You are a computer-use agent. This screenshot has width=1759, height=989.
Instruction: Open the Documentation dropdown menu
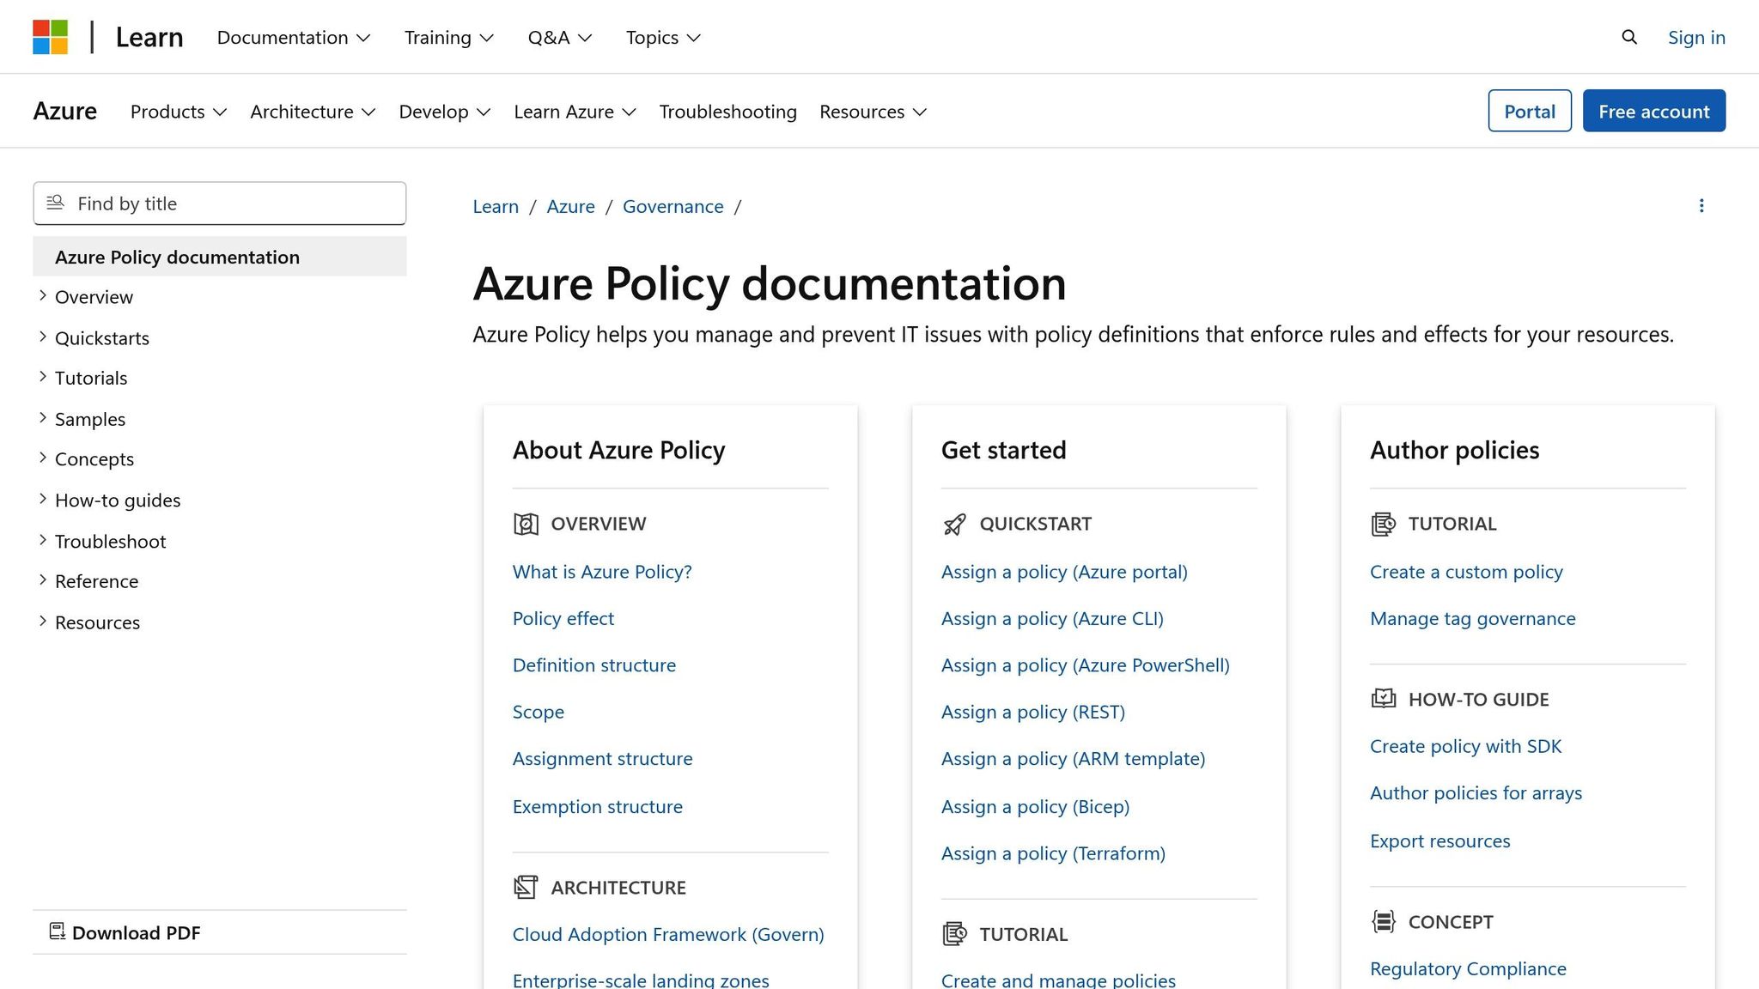click(293, 37)
